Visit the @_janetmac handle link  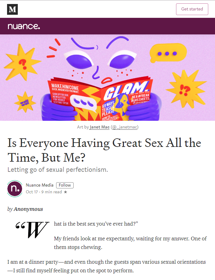coord(126,127)
